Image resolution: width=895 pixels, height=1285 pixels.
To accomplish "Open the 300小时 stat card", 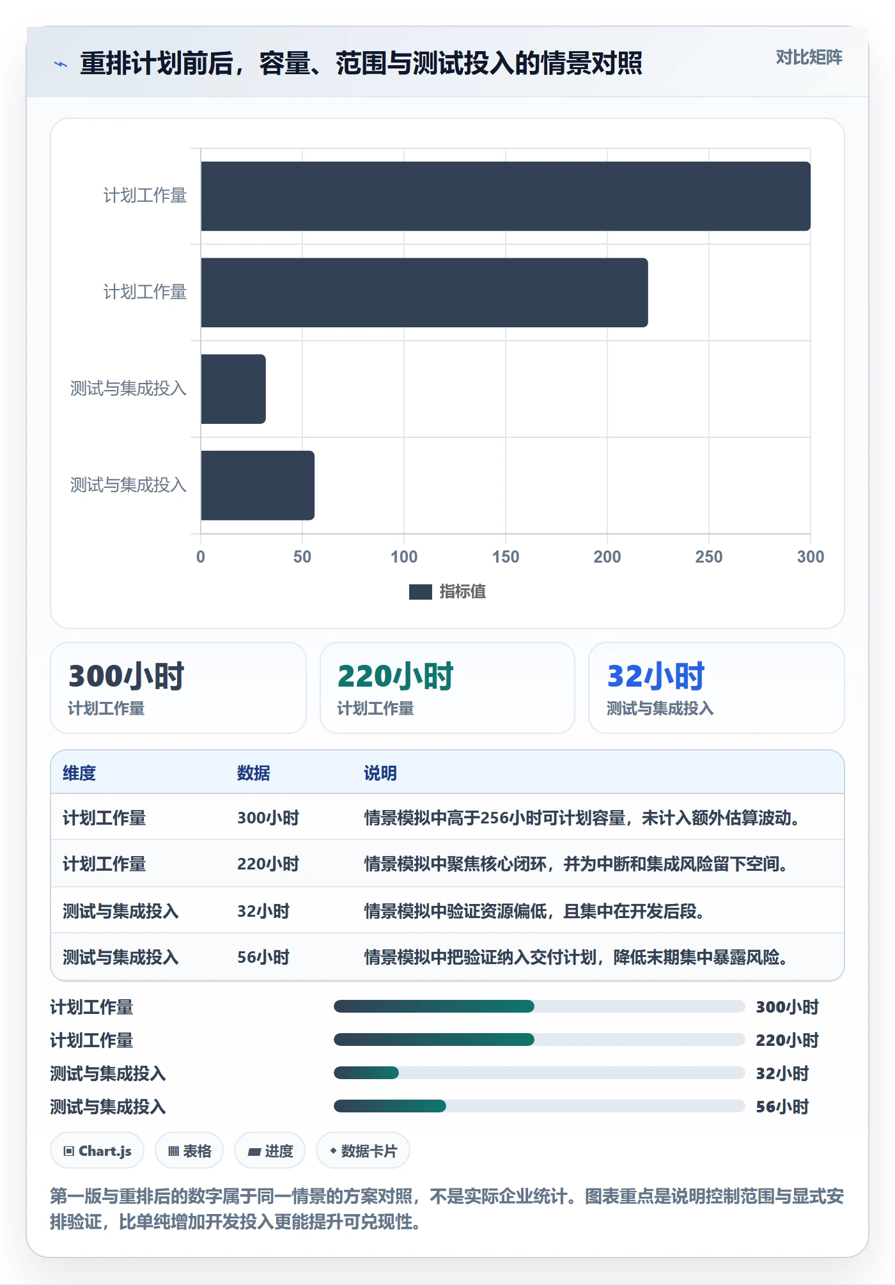I will coord(178,688).
